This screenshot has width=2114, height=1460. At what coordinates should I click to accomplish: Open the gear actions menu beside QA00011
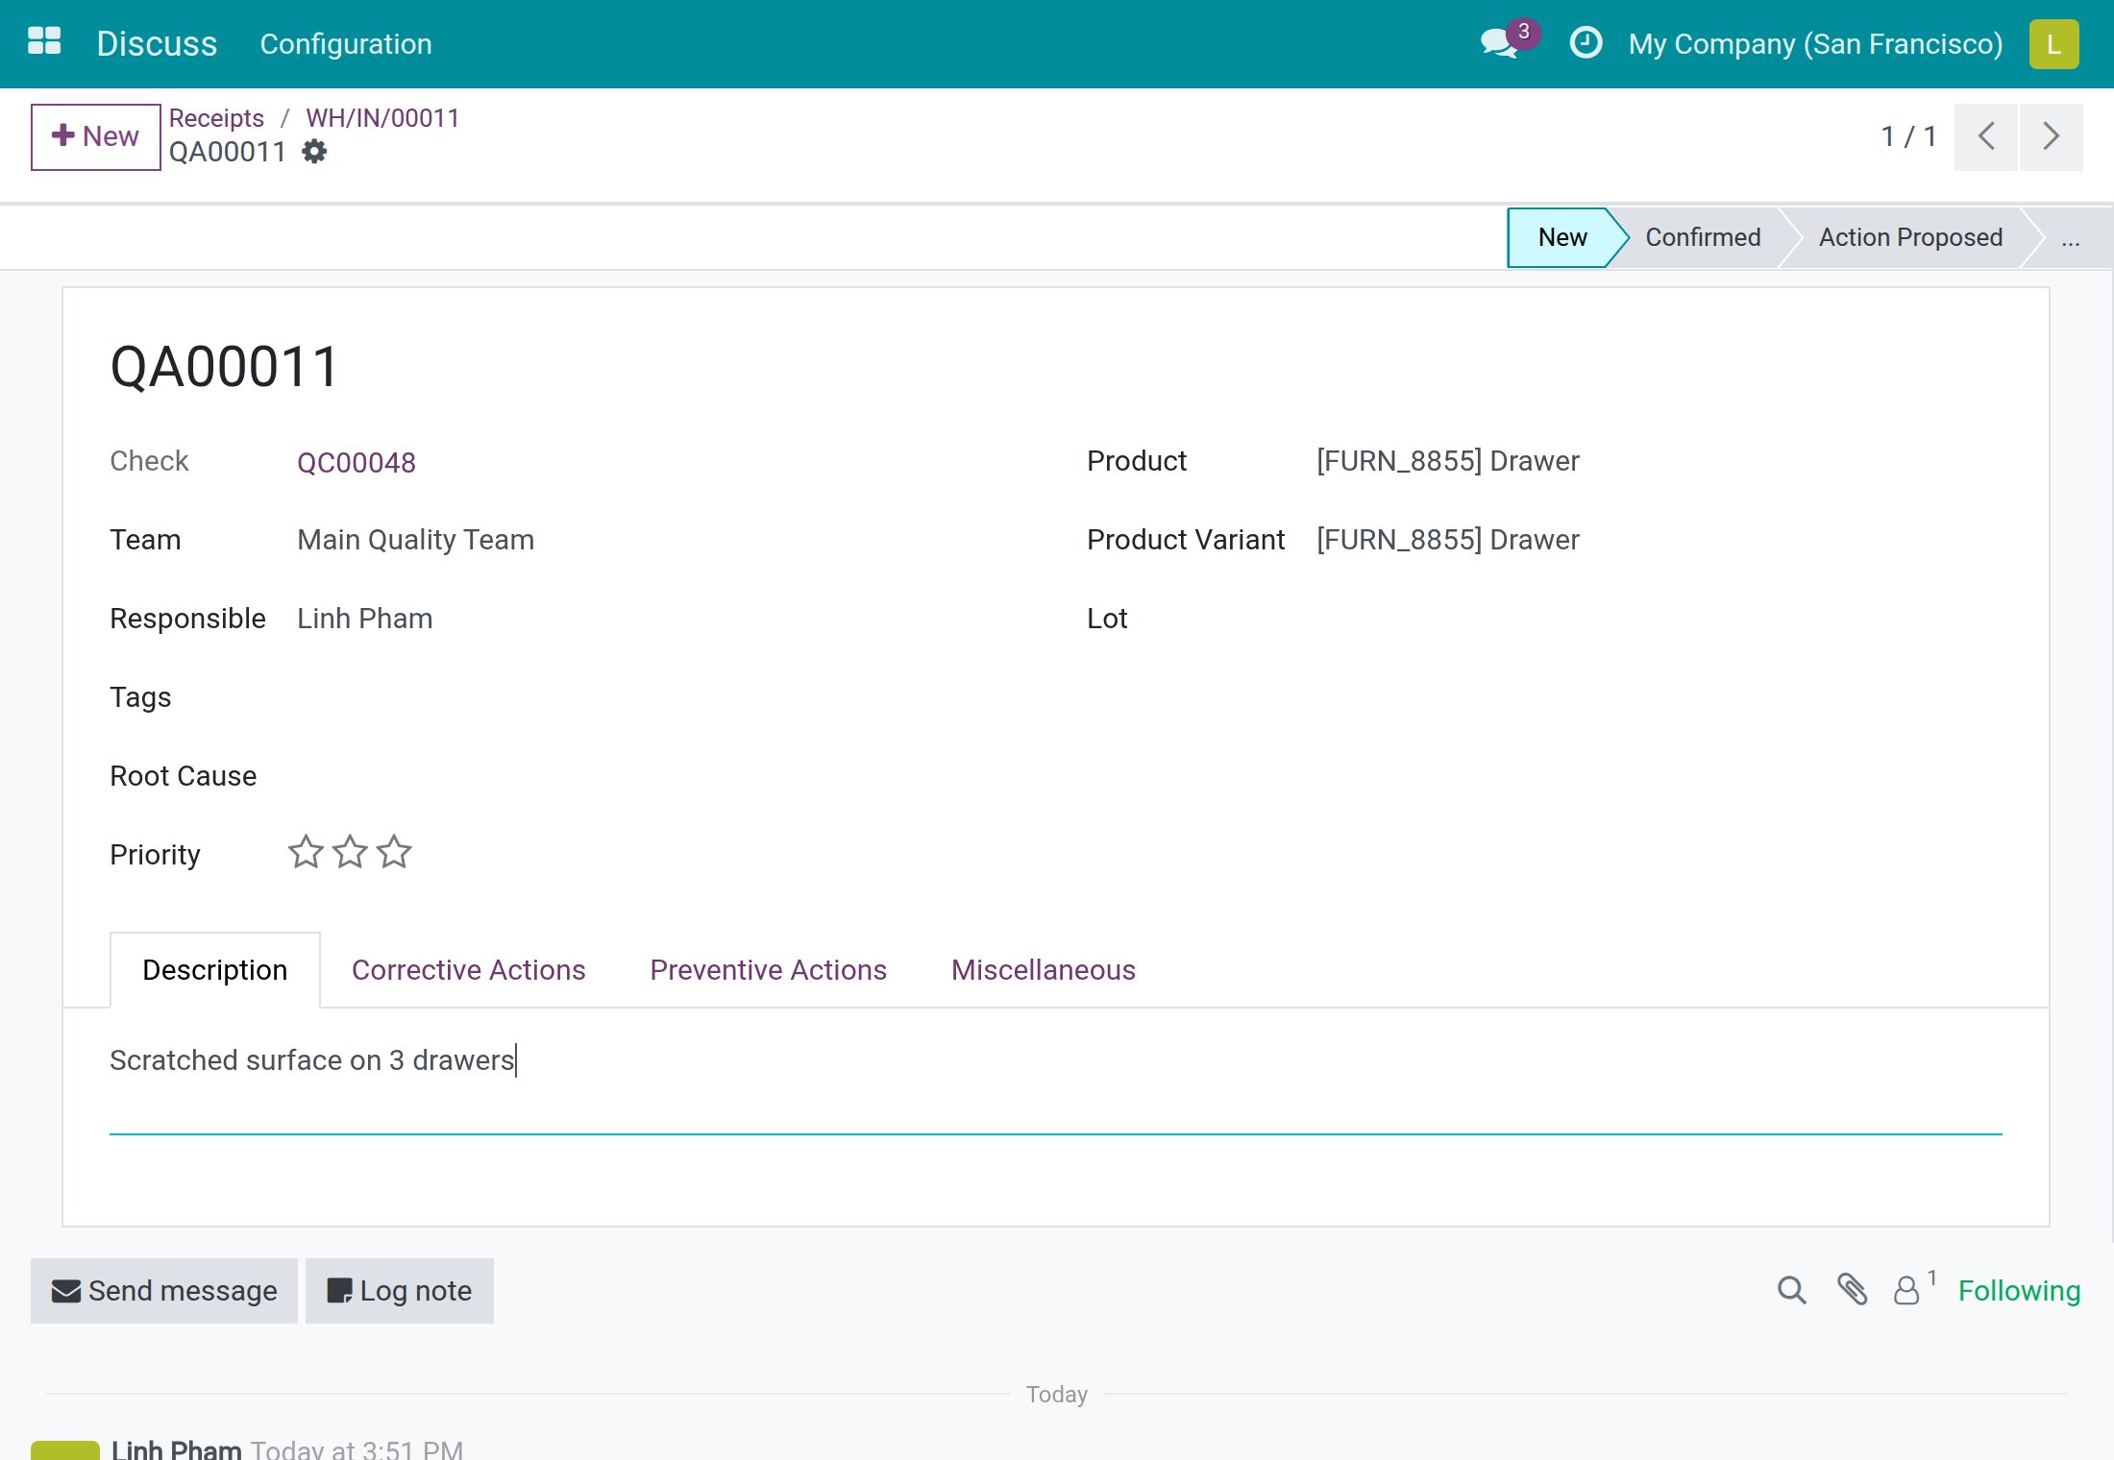(314, 152)
